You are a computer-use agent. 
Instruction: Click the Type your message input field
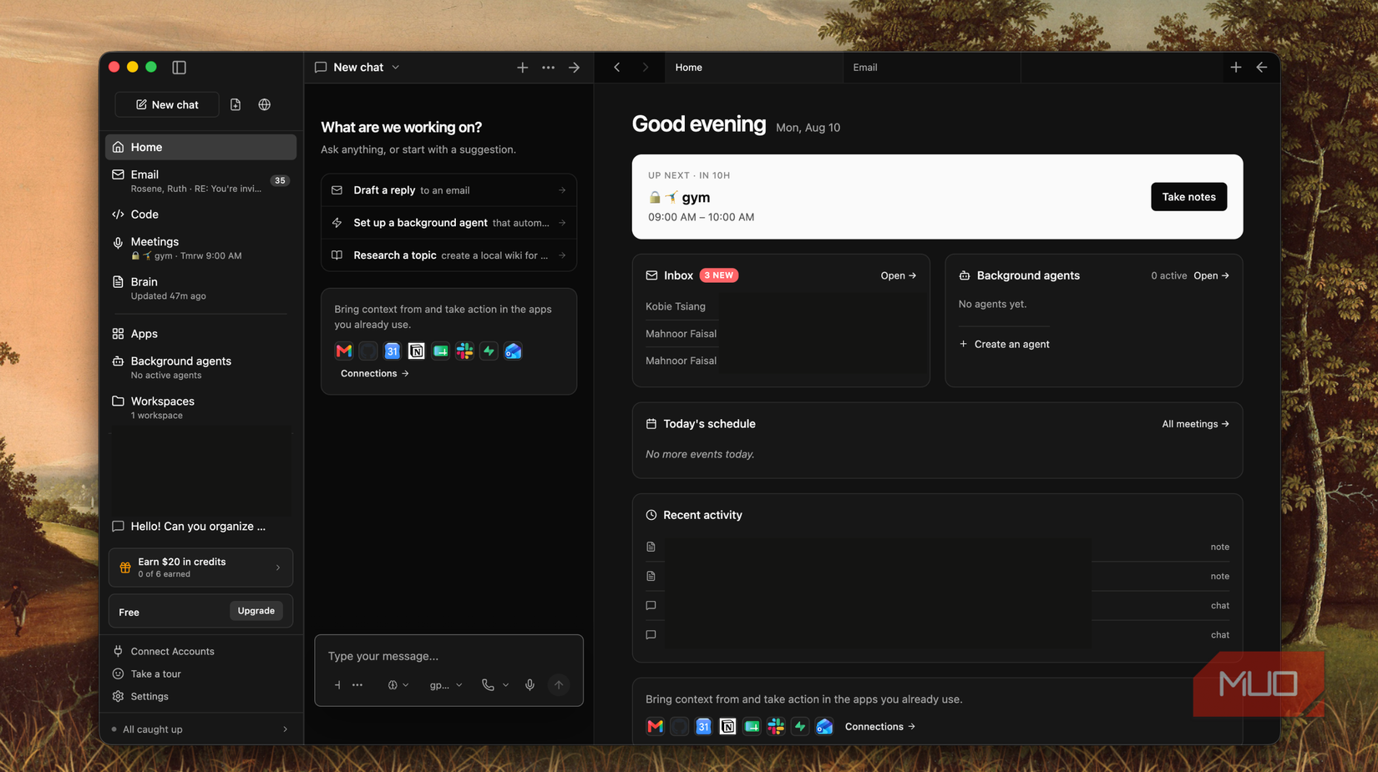448,656
